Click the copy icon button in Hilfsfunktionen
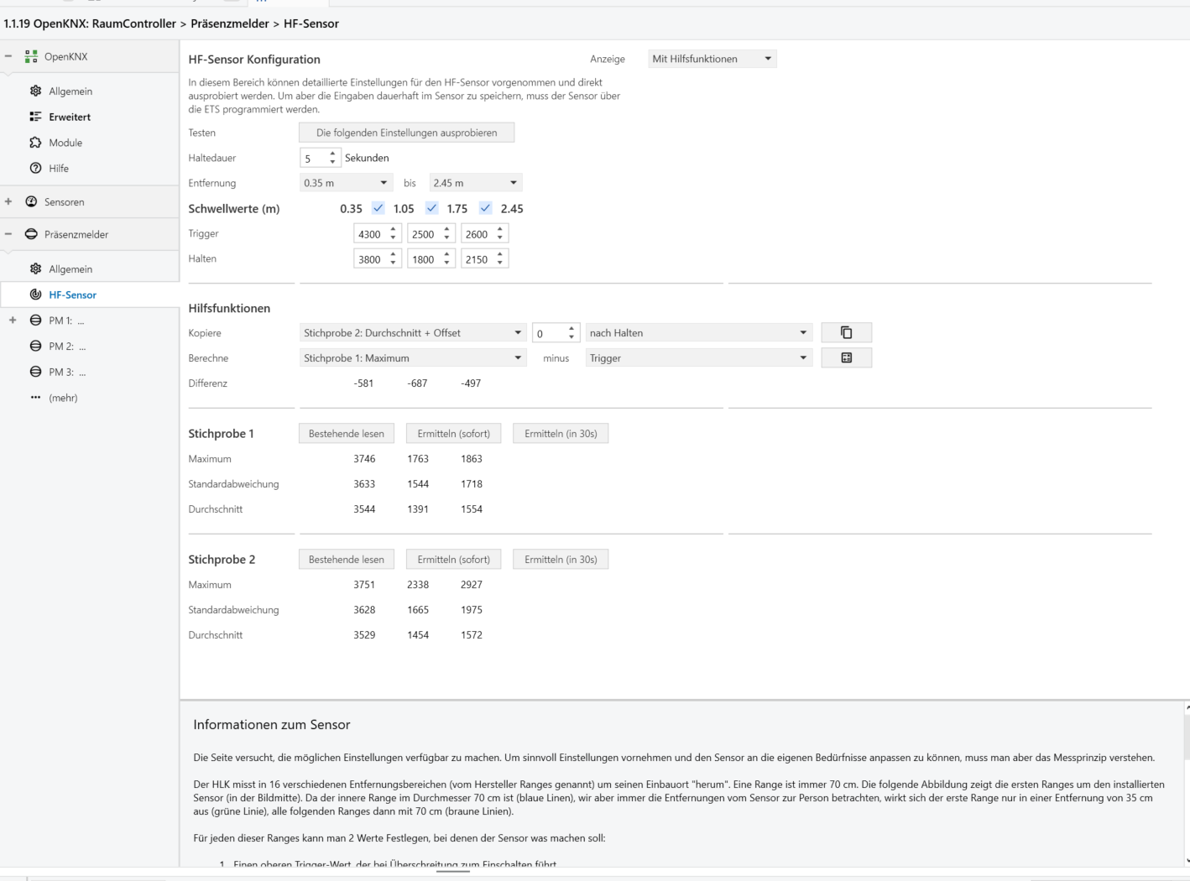 click(x=846, y=333)
